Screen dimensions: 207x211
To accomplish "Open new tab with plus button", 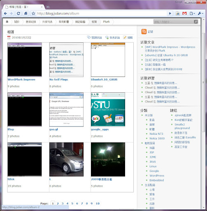I will [48, 7].
